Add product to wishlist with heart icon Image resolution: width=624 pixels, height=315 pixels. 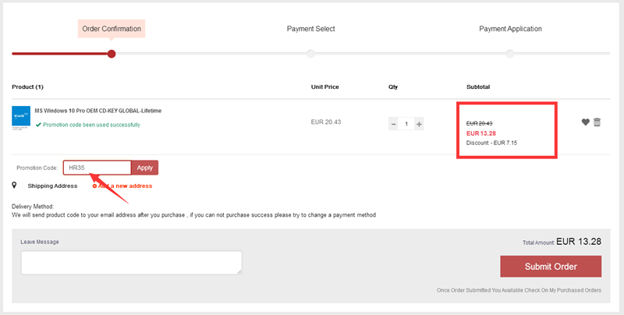(586, 122)
